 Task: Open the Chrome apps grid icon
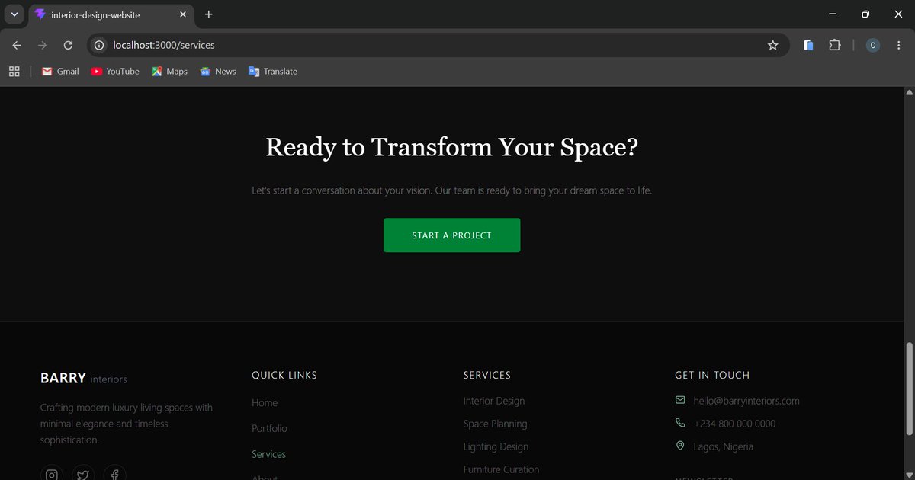click(x=14, y=71)
